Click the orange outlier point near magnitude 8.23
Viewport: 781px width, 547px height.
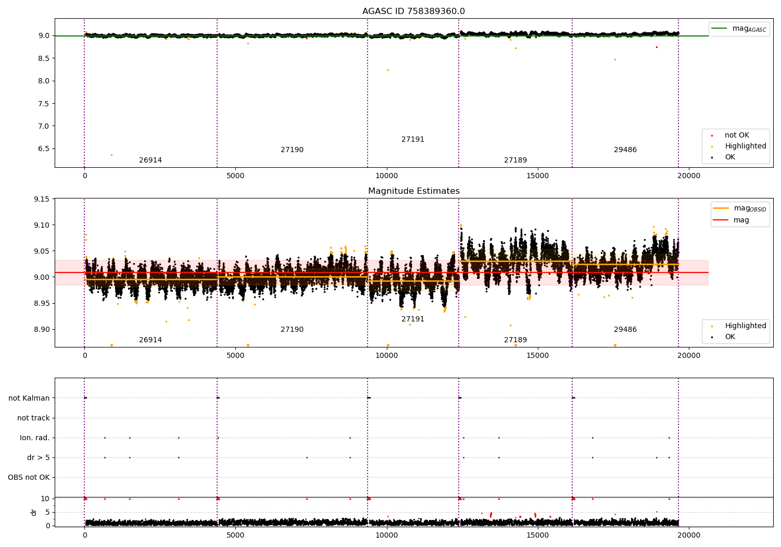[x=388, y=70]
